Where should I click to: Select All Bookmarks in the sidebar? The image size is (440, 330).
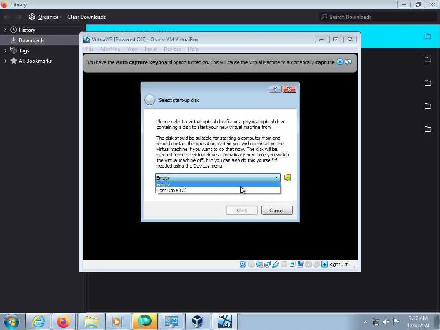[x=35, y=61]
